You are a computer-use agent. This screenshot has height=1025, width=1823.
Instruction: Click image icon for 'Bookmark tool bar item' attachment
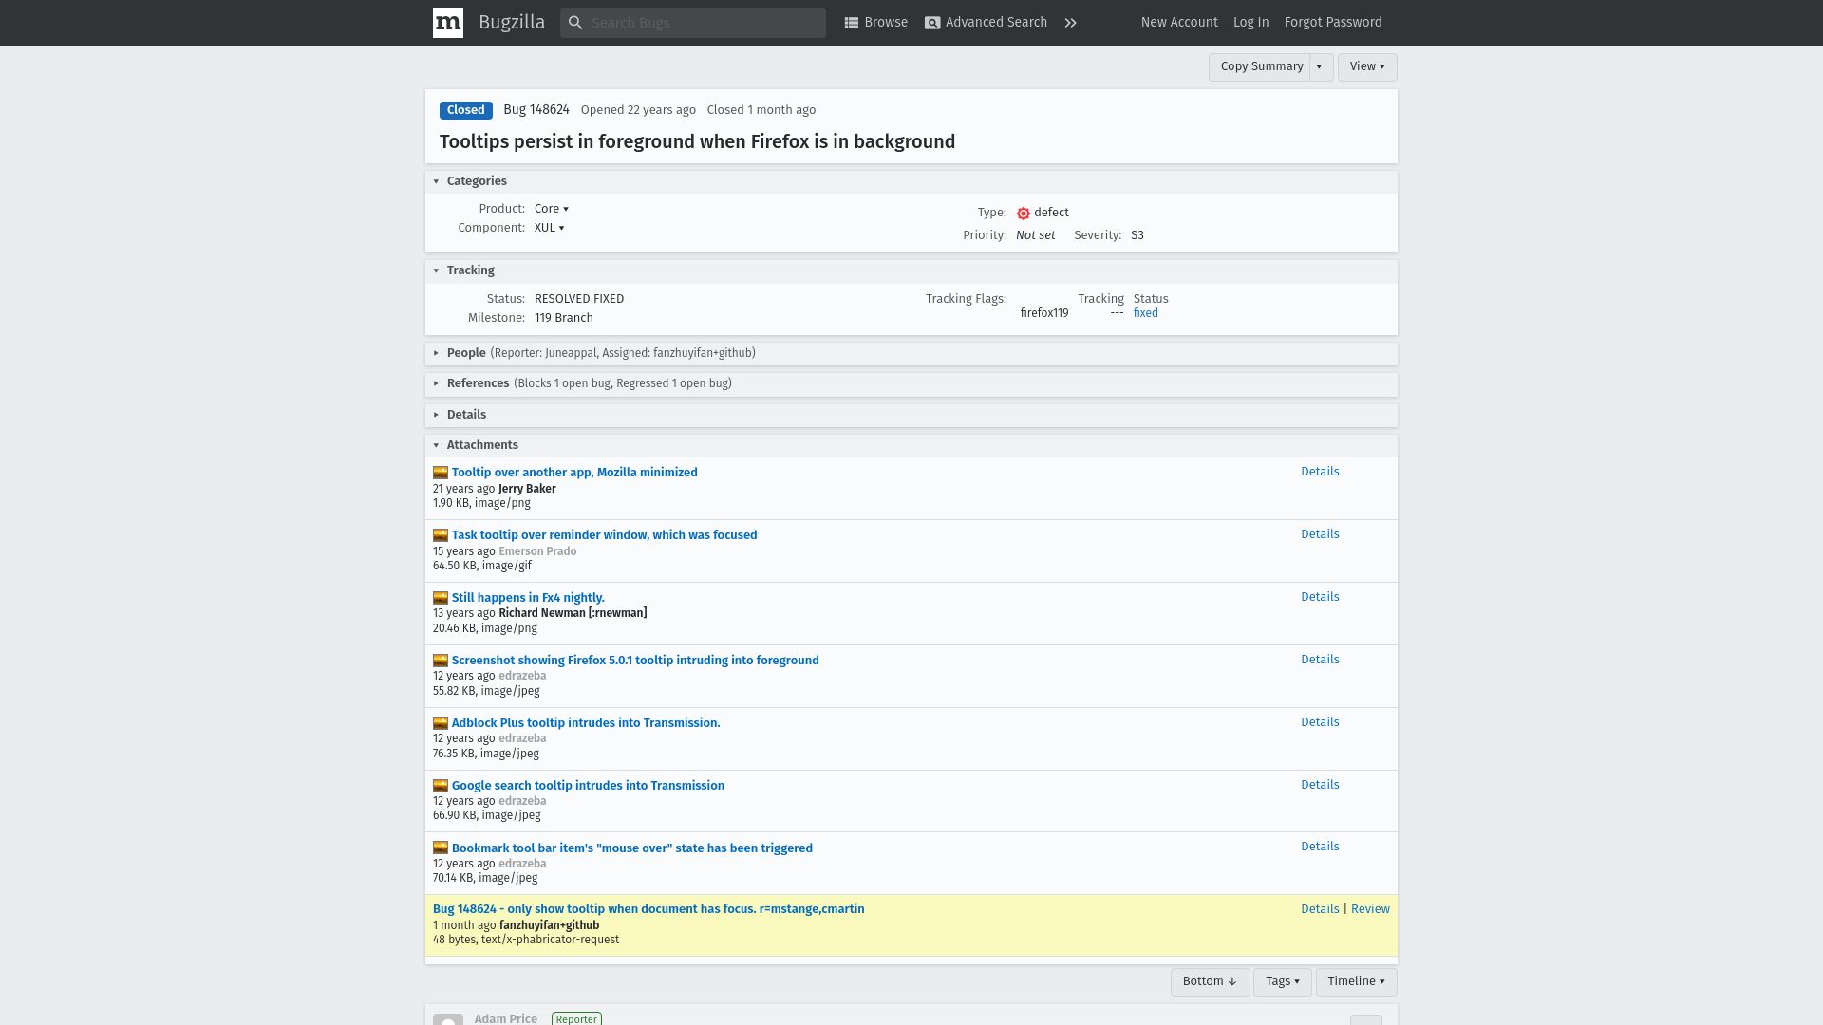[x=441, y=848]
